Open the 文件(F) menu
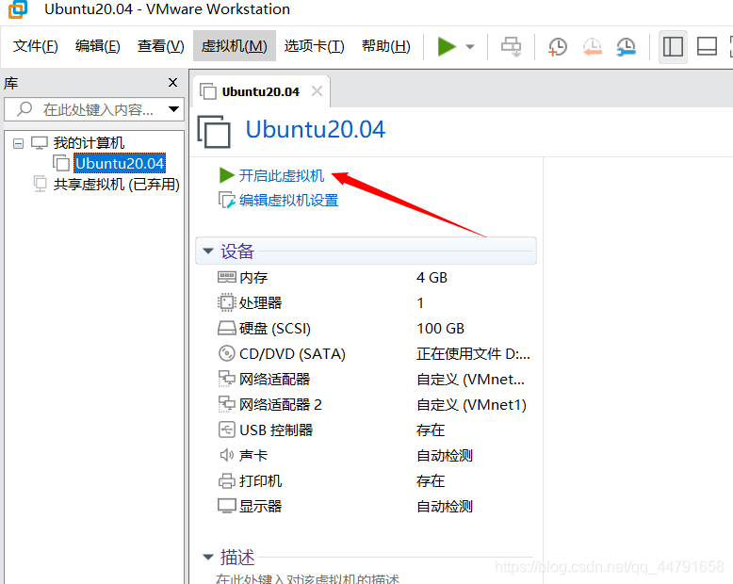The height and width of the screenshot is (584, 733). coord(36,46)
